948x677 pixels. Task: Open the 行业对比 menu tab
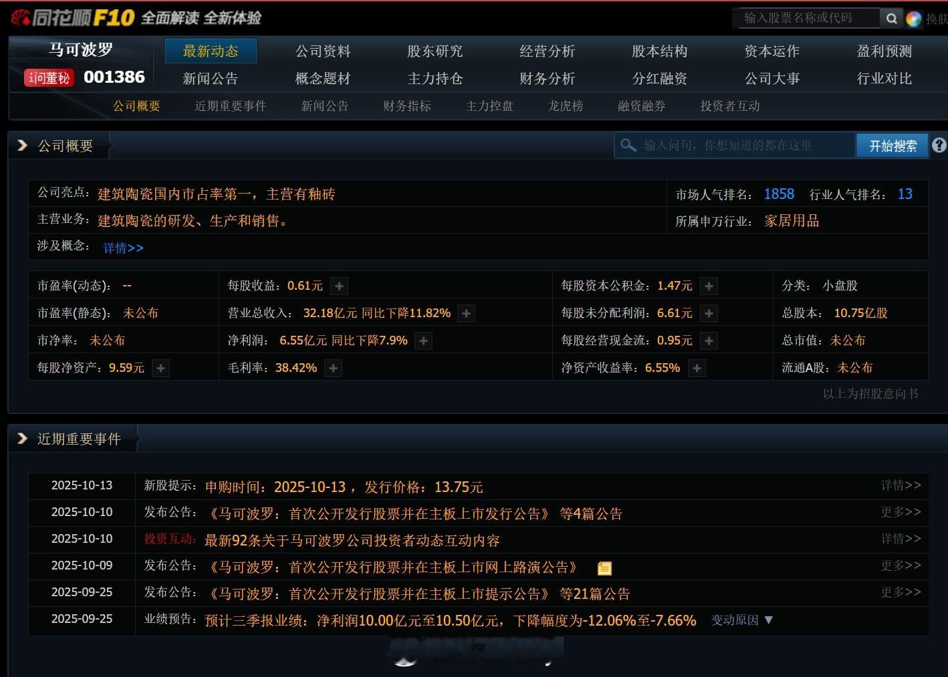tap(884, 79)
